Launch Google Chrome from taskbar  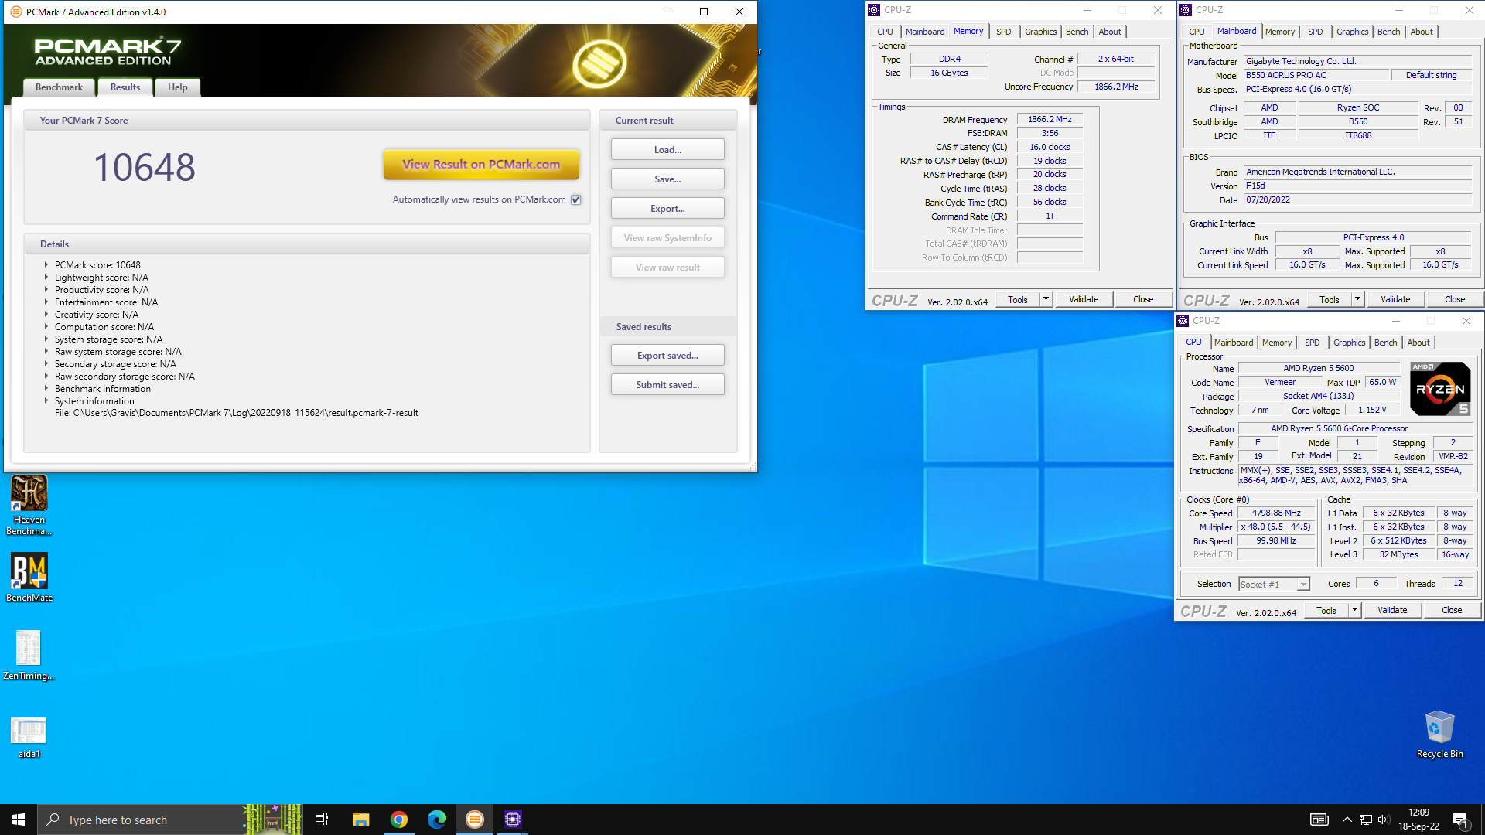[x=399, y=820]
